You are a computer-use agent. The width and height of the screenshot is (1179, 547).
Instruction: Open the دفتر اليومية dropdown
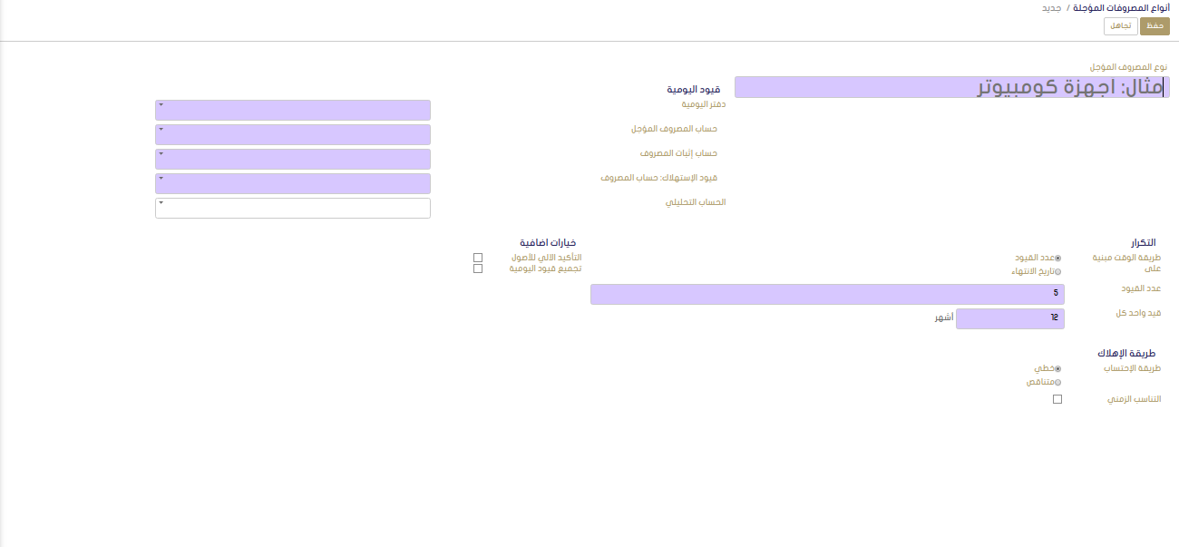pyautogui.click(x=293, y=111)
